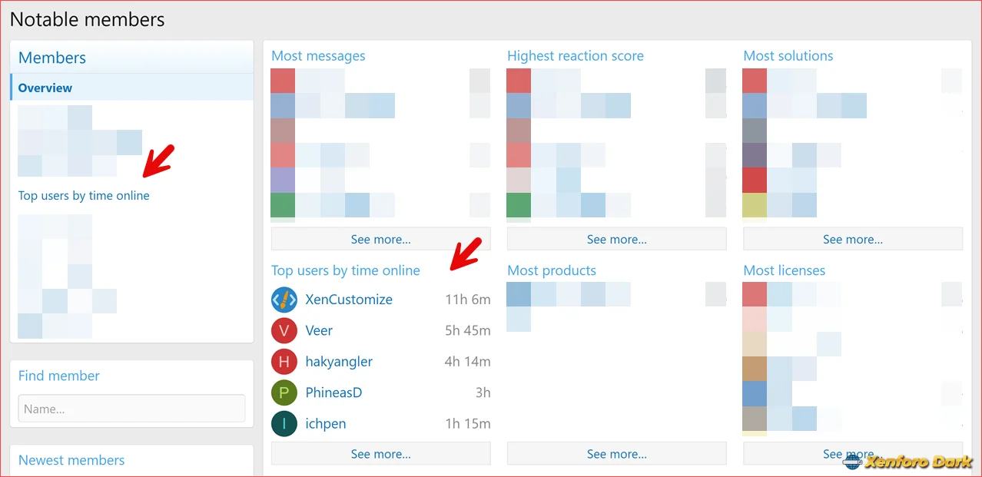Click See more under Top users by time online
Viewport: 982px width, 477px height.
pos(381,454)
